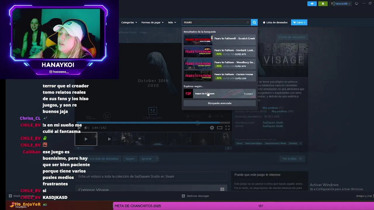The height and width of the screenshot is (210, 374).
Task: Toggle theater mode on the video player
Action: coord(220,128)
